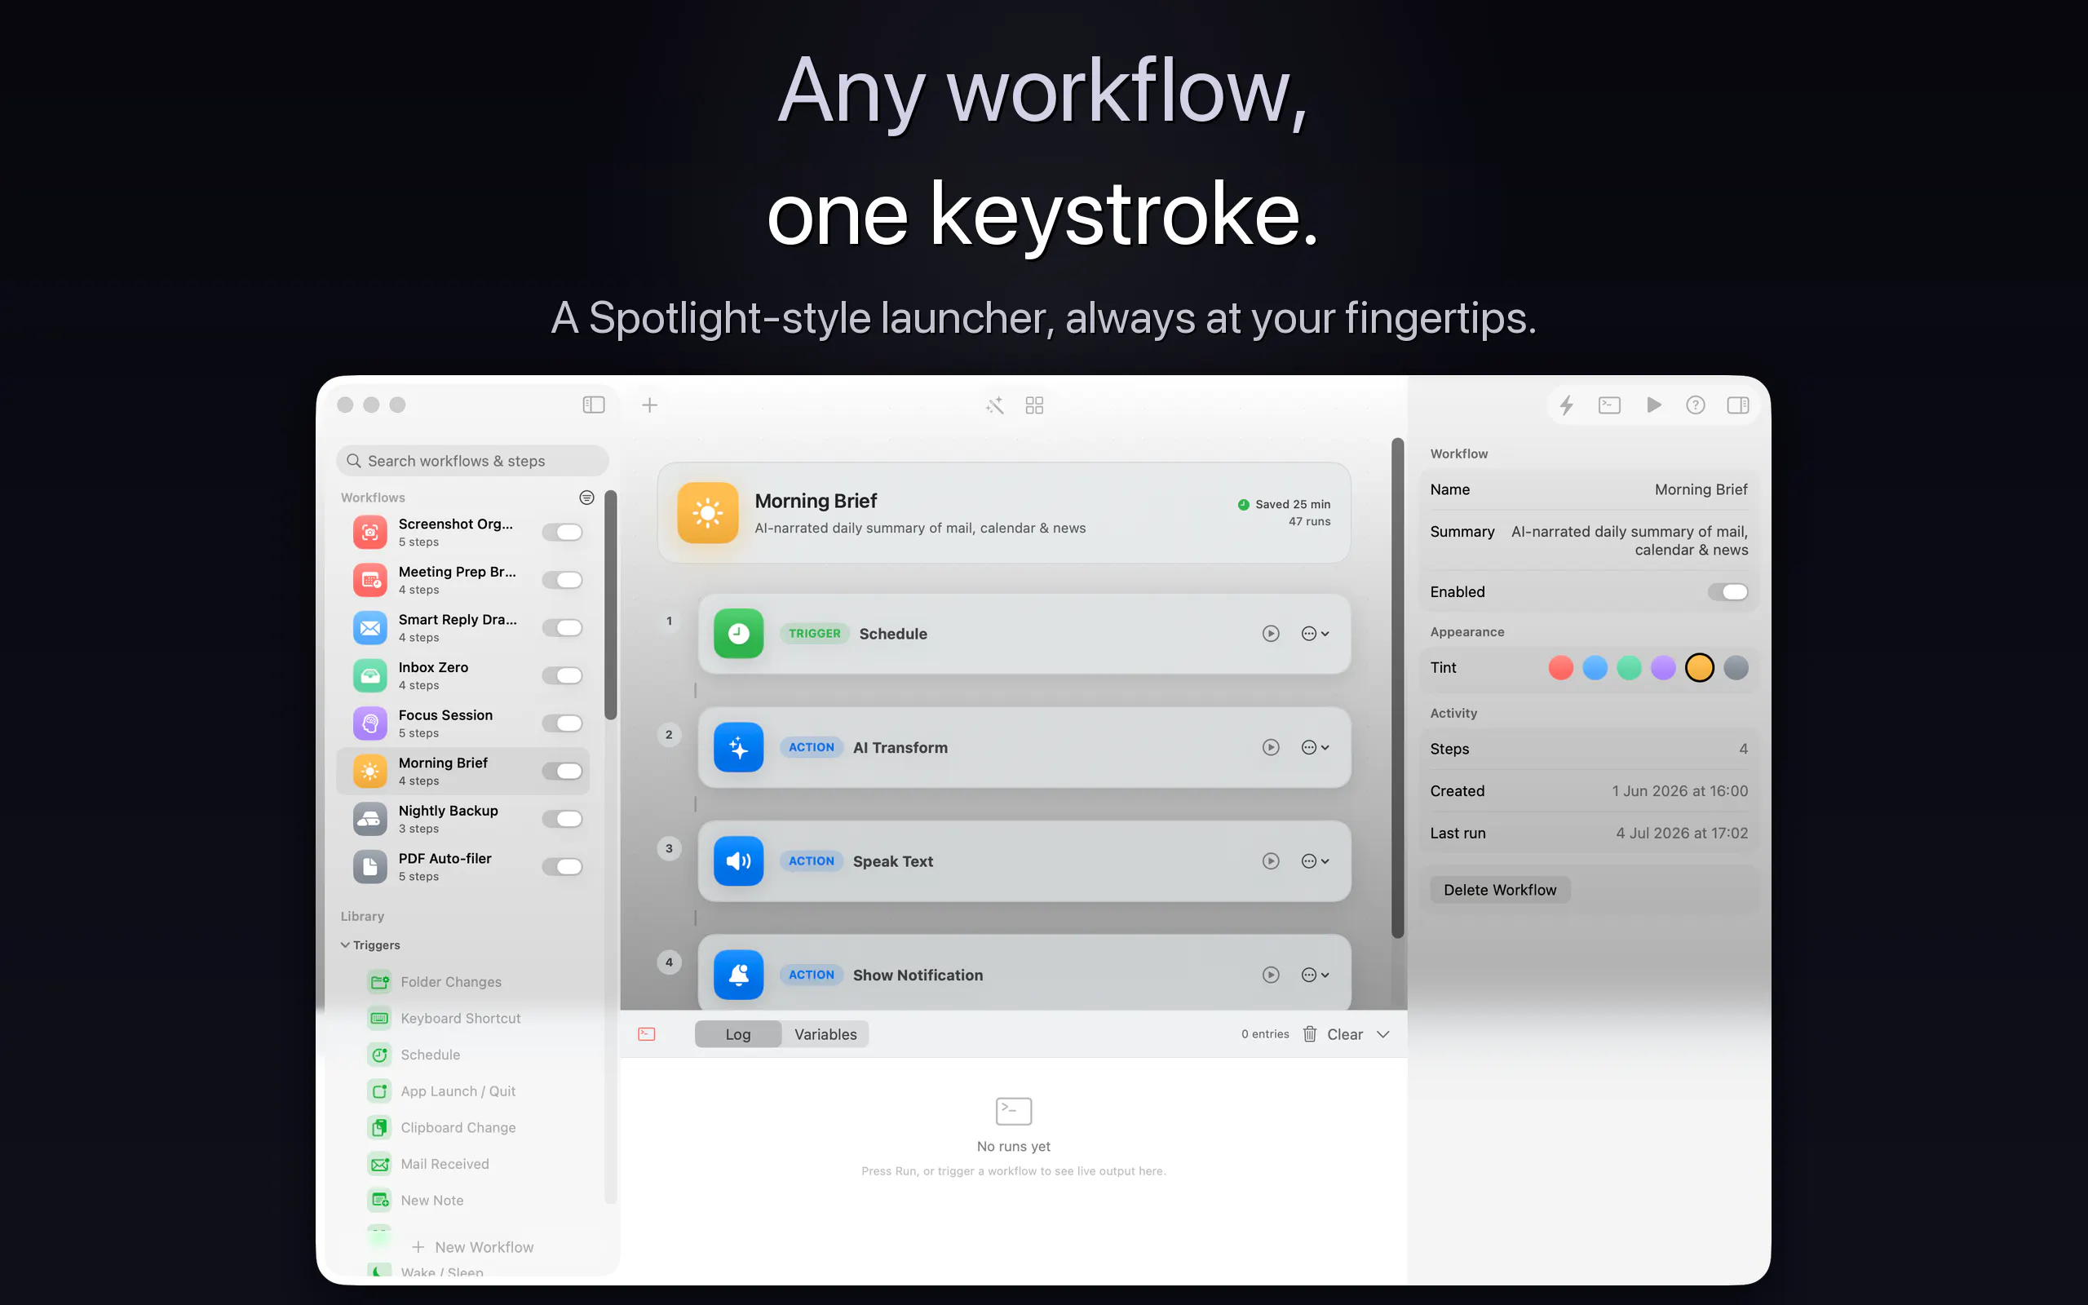Toggle the sidebar panel icon
This screenshot has height=1305, width=2088.
point(594,405)
